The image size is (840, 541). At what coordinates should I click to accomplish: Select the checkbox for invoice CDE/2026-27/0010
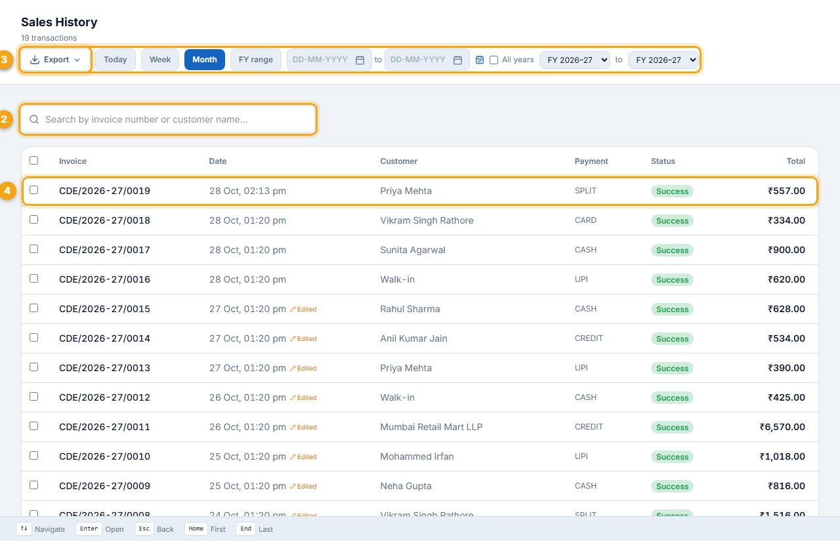[34, 455]
